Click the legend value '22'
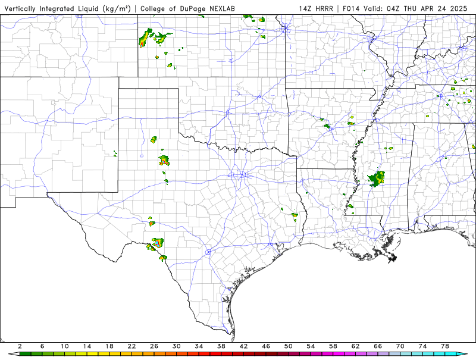476x357 pixels. pos(131,346)
